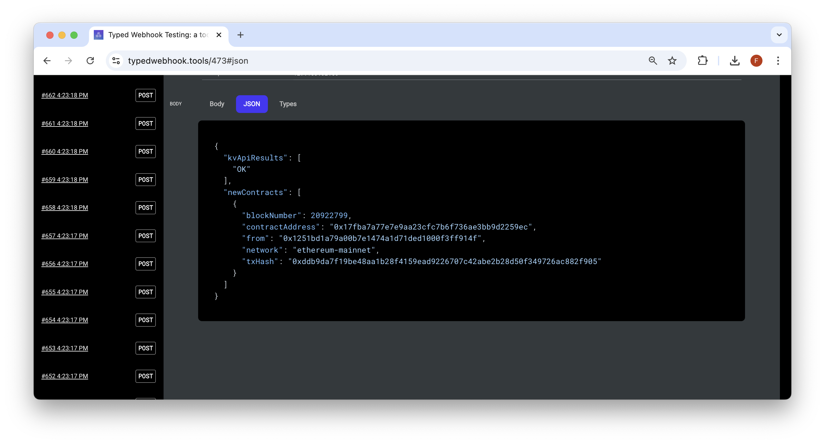Screen dimensions: 825x444
Task: Click the "contractAddress" key in JSON
Action: (x=281, y=227)
